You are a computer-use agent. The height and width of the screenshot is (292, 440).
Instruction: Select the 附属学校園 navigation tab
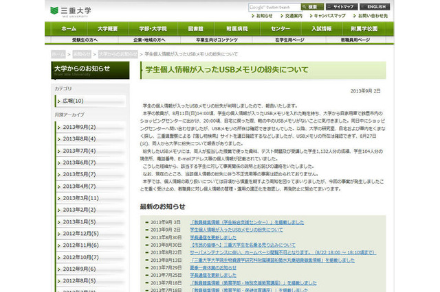click(x=364, y=29)
